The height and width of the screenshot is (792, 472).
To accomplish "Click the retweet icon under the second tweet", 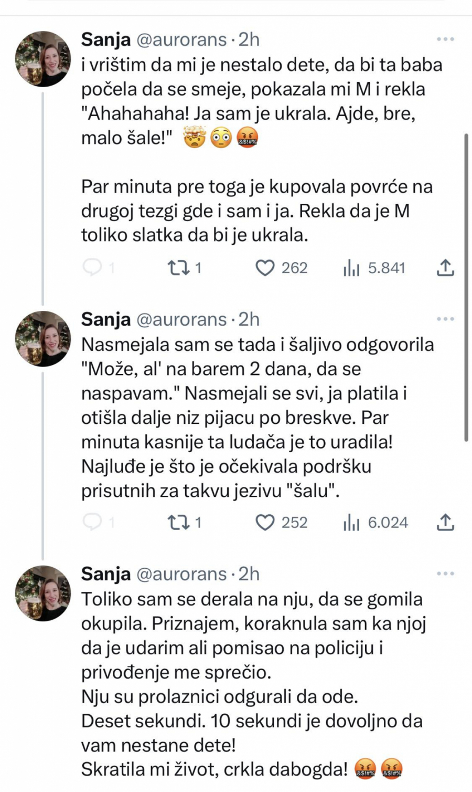I will tap(178, 523).
